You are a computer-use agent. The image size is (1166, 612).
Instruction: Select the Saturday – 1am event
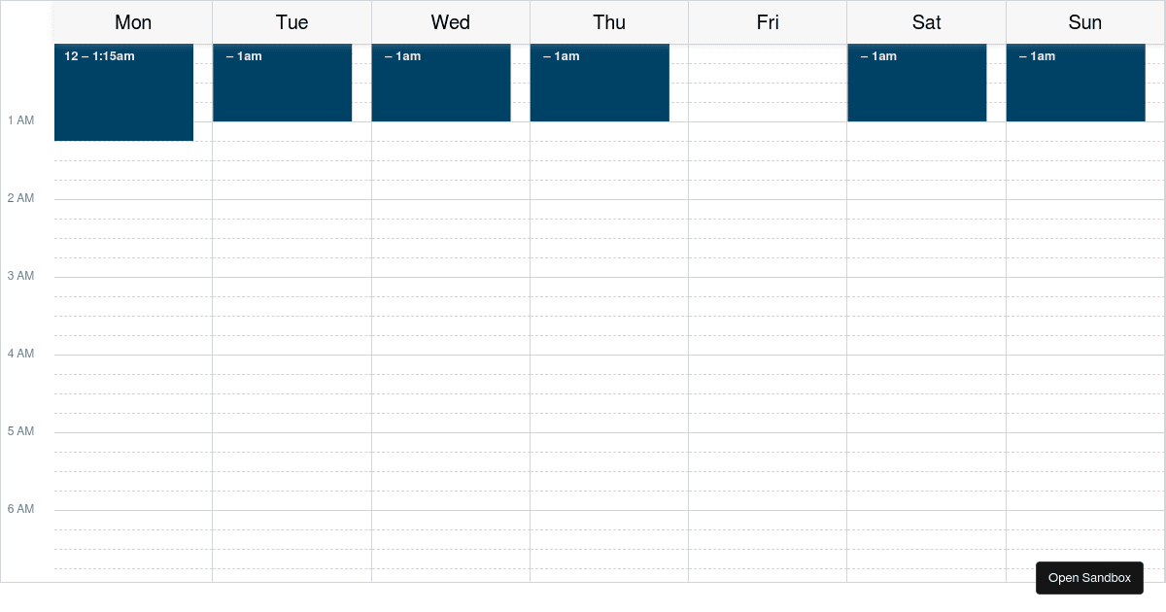[917, 82]
